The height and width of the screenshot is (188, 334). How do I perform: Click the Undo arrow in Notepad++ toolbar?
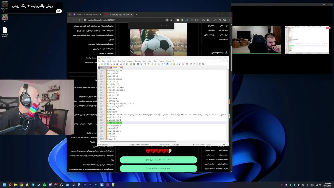131,64
